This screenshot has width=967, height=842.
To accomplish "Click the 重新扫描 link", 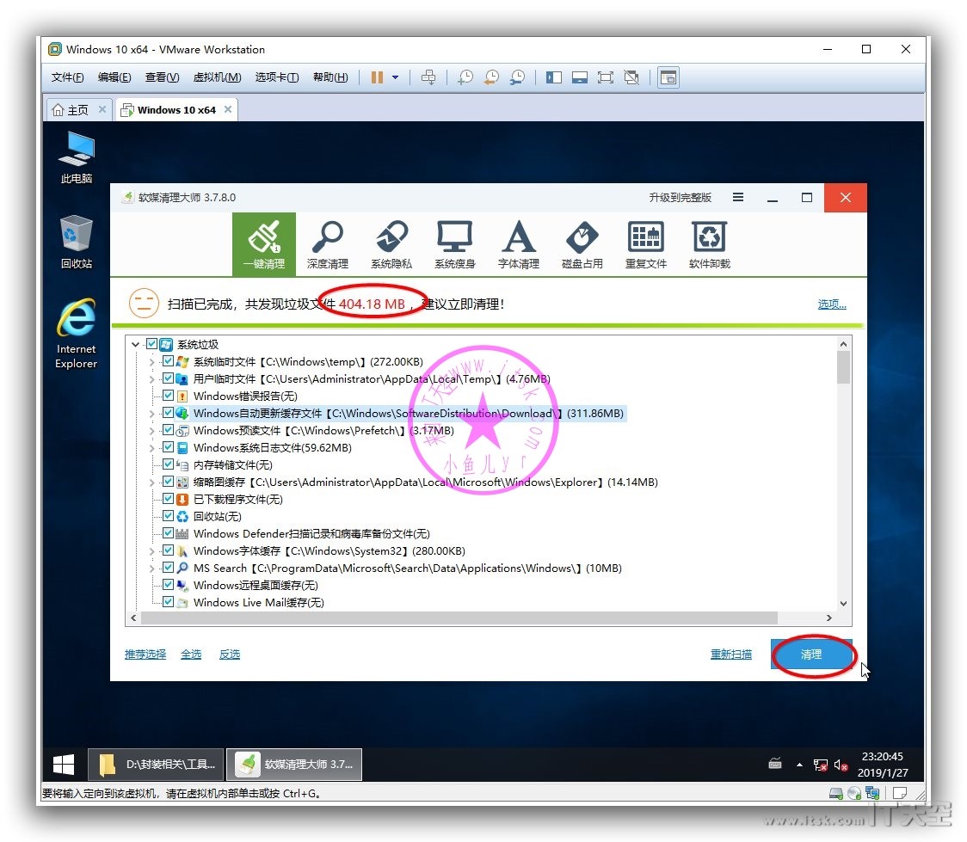I will (730, 654).
